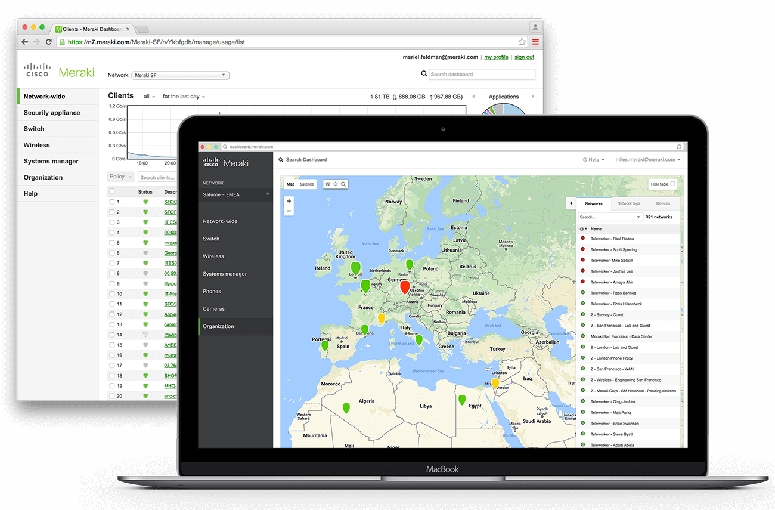This screenshot has width=775, height=510.
Task: Select the Satellite map view
Action: click(x=307, y=184)
